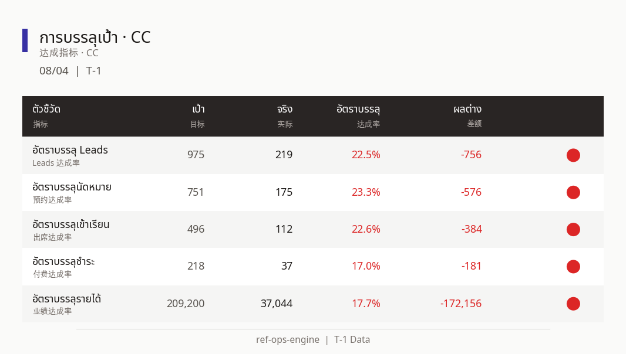Click the blue accent bar beside title
Screen dimensions: 626x354
(x=25, y=40)
